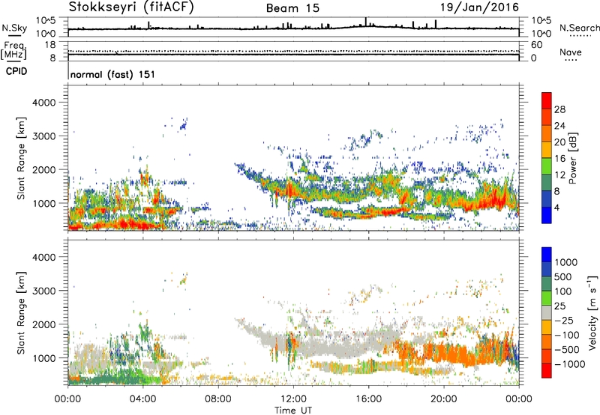
Task: Click the "16:00" time tick label
Action: (368, 399)
